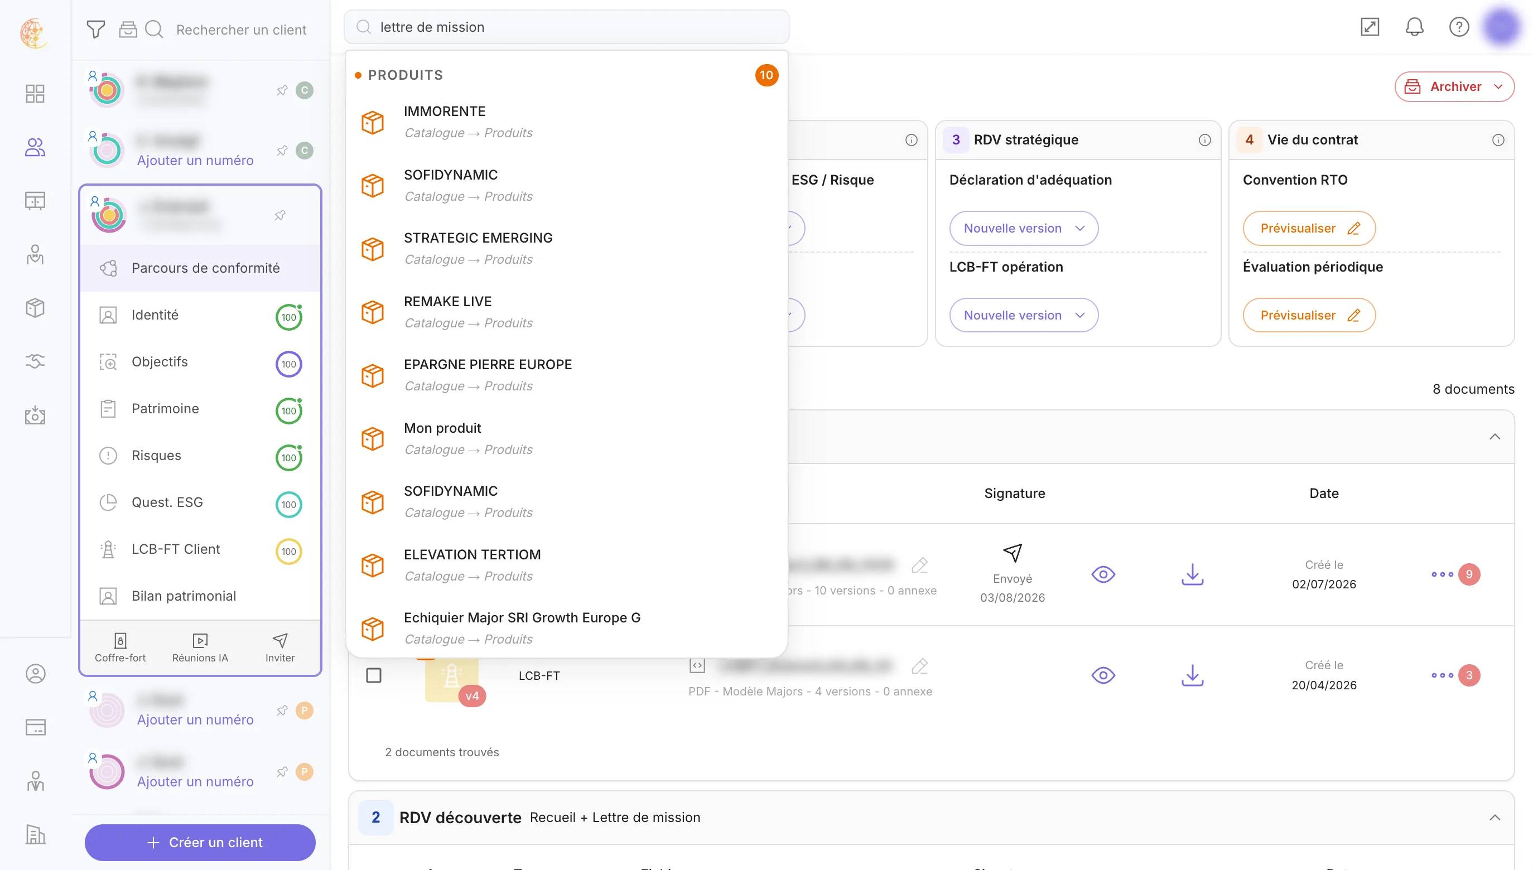Open the user profile icon in sidebar
Image resolution: width=1533 pixels, height=870 pixels.
35,674
